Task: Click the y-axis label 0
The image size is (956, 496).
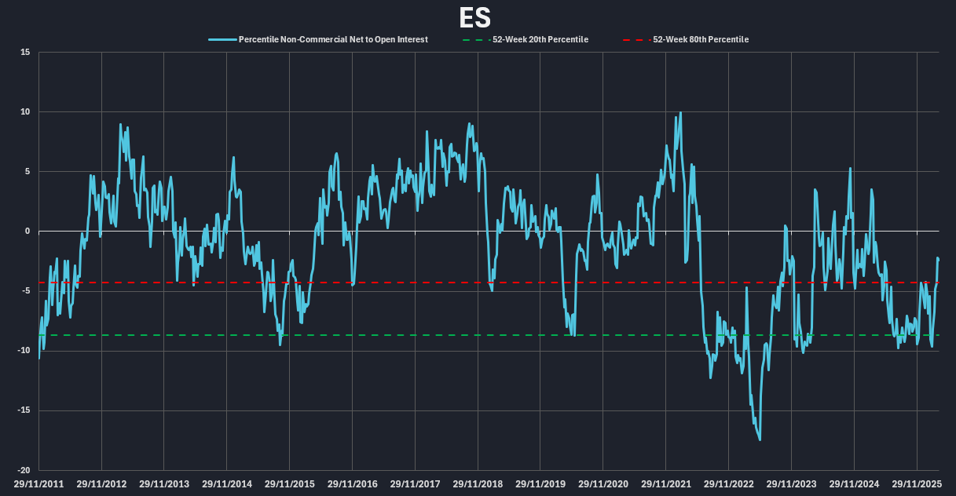Action: tap(27, 232)
